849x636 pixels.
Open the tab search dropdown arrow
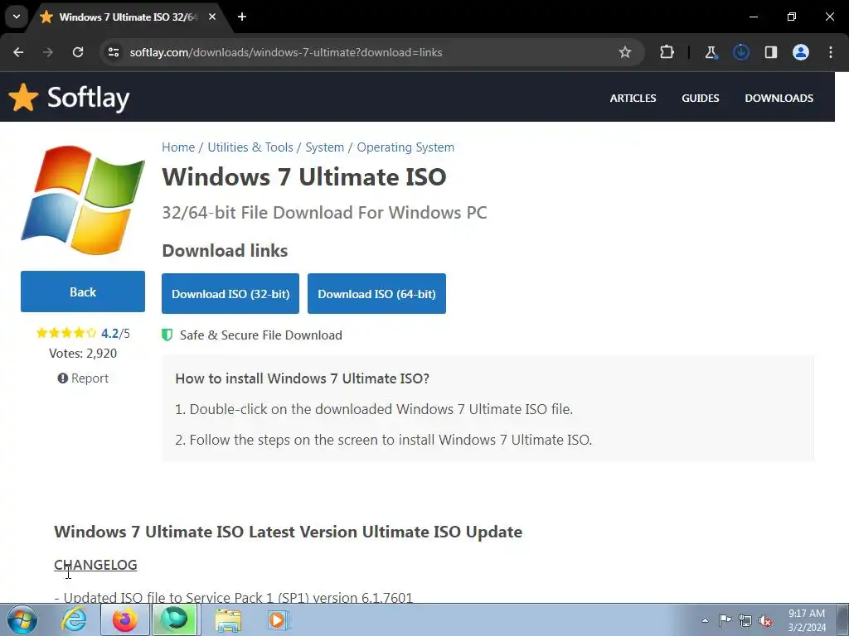point(17,17)
